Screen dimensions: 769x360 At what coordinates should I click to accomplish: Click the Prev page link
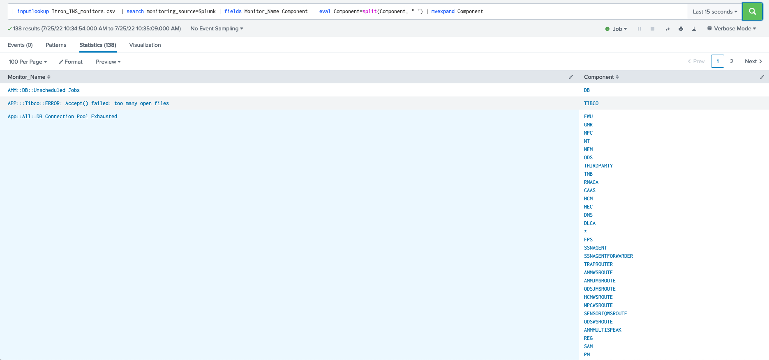point(696,61)
